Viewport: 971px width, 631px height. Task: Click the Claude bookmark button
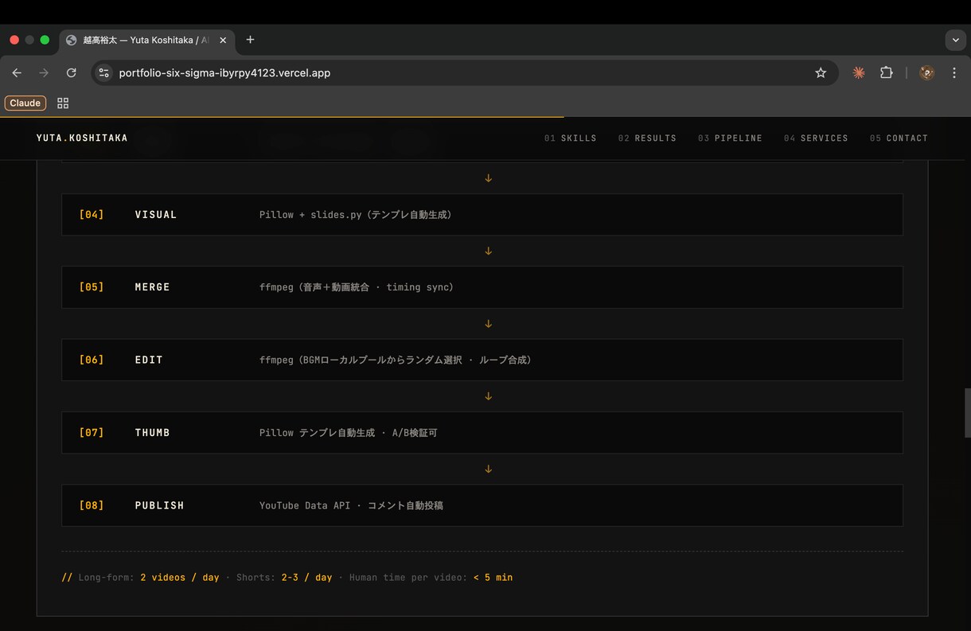[25, 103]
